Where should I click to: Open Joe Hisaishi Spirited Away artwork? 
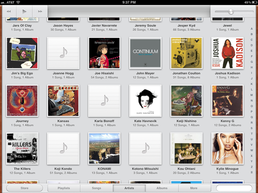(x=104, y=53)
